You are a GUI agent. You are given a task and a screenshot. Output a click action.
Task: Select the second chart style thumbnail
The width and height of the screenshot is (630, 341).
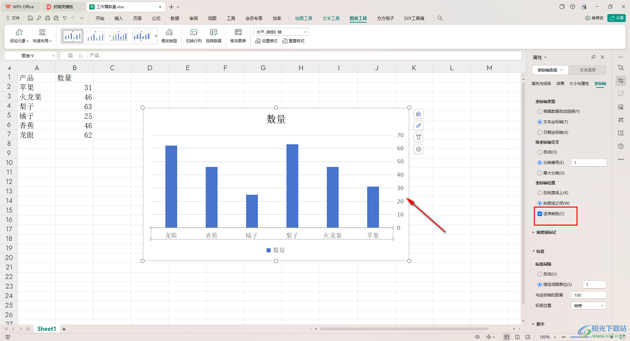click(95, 36)
